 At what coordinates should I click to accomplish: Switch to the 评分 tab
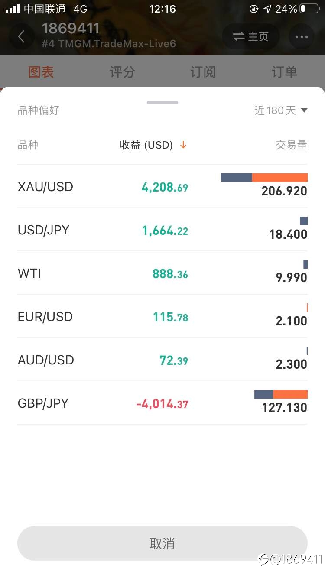click(122, 72)
